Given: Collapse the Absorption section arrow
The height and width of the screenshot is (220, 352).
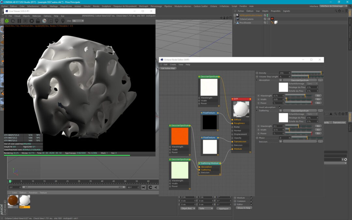Looking at the screenshot, I should click(257, 80).
